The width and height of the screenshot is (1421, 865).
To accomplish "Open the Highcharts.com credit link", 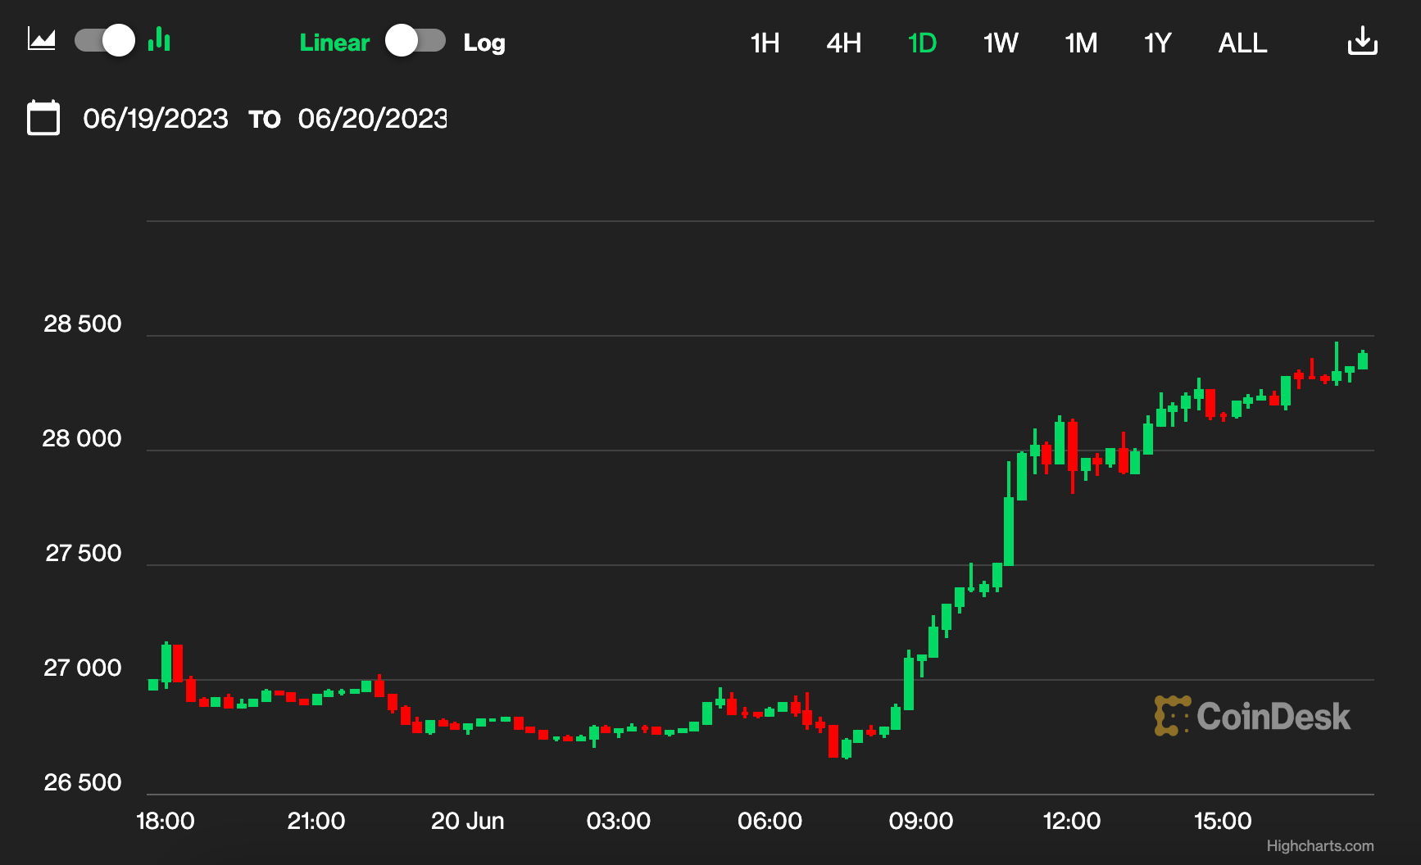I will click(x=1320, y=845).
